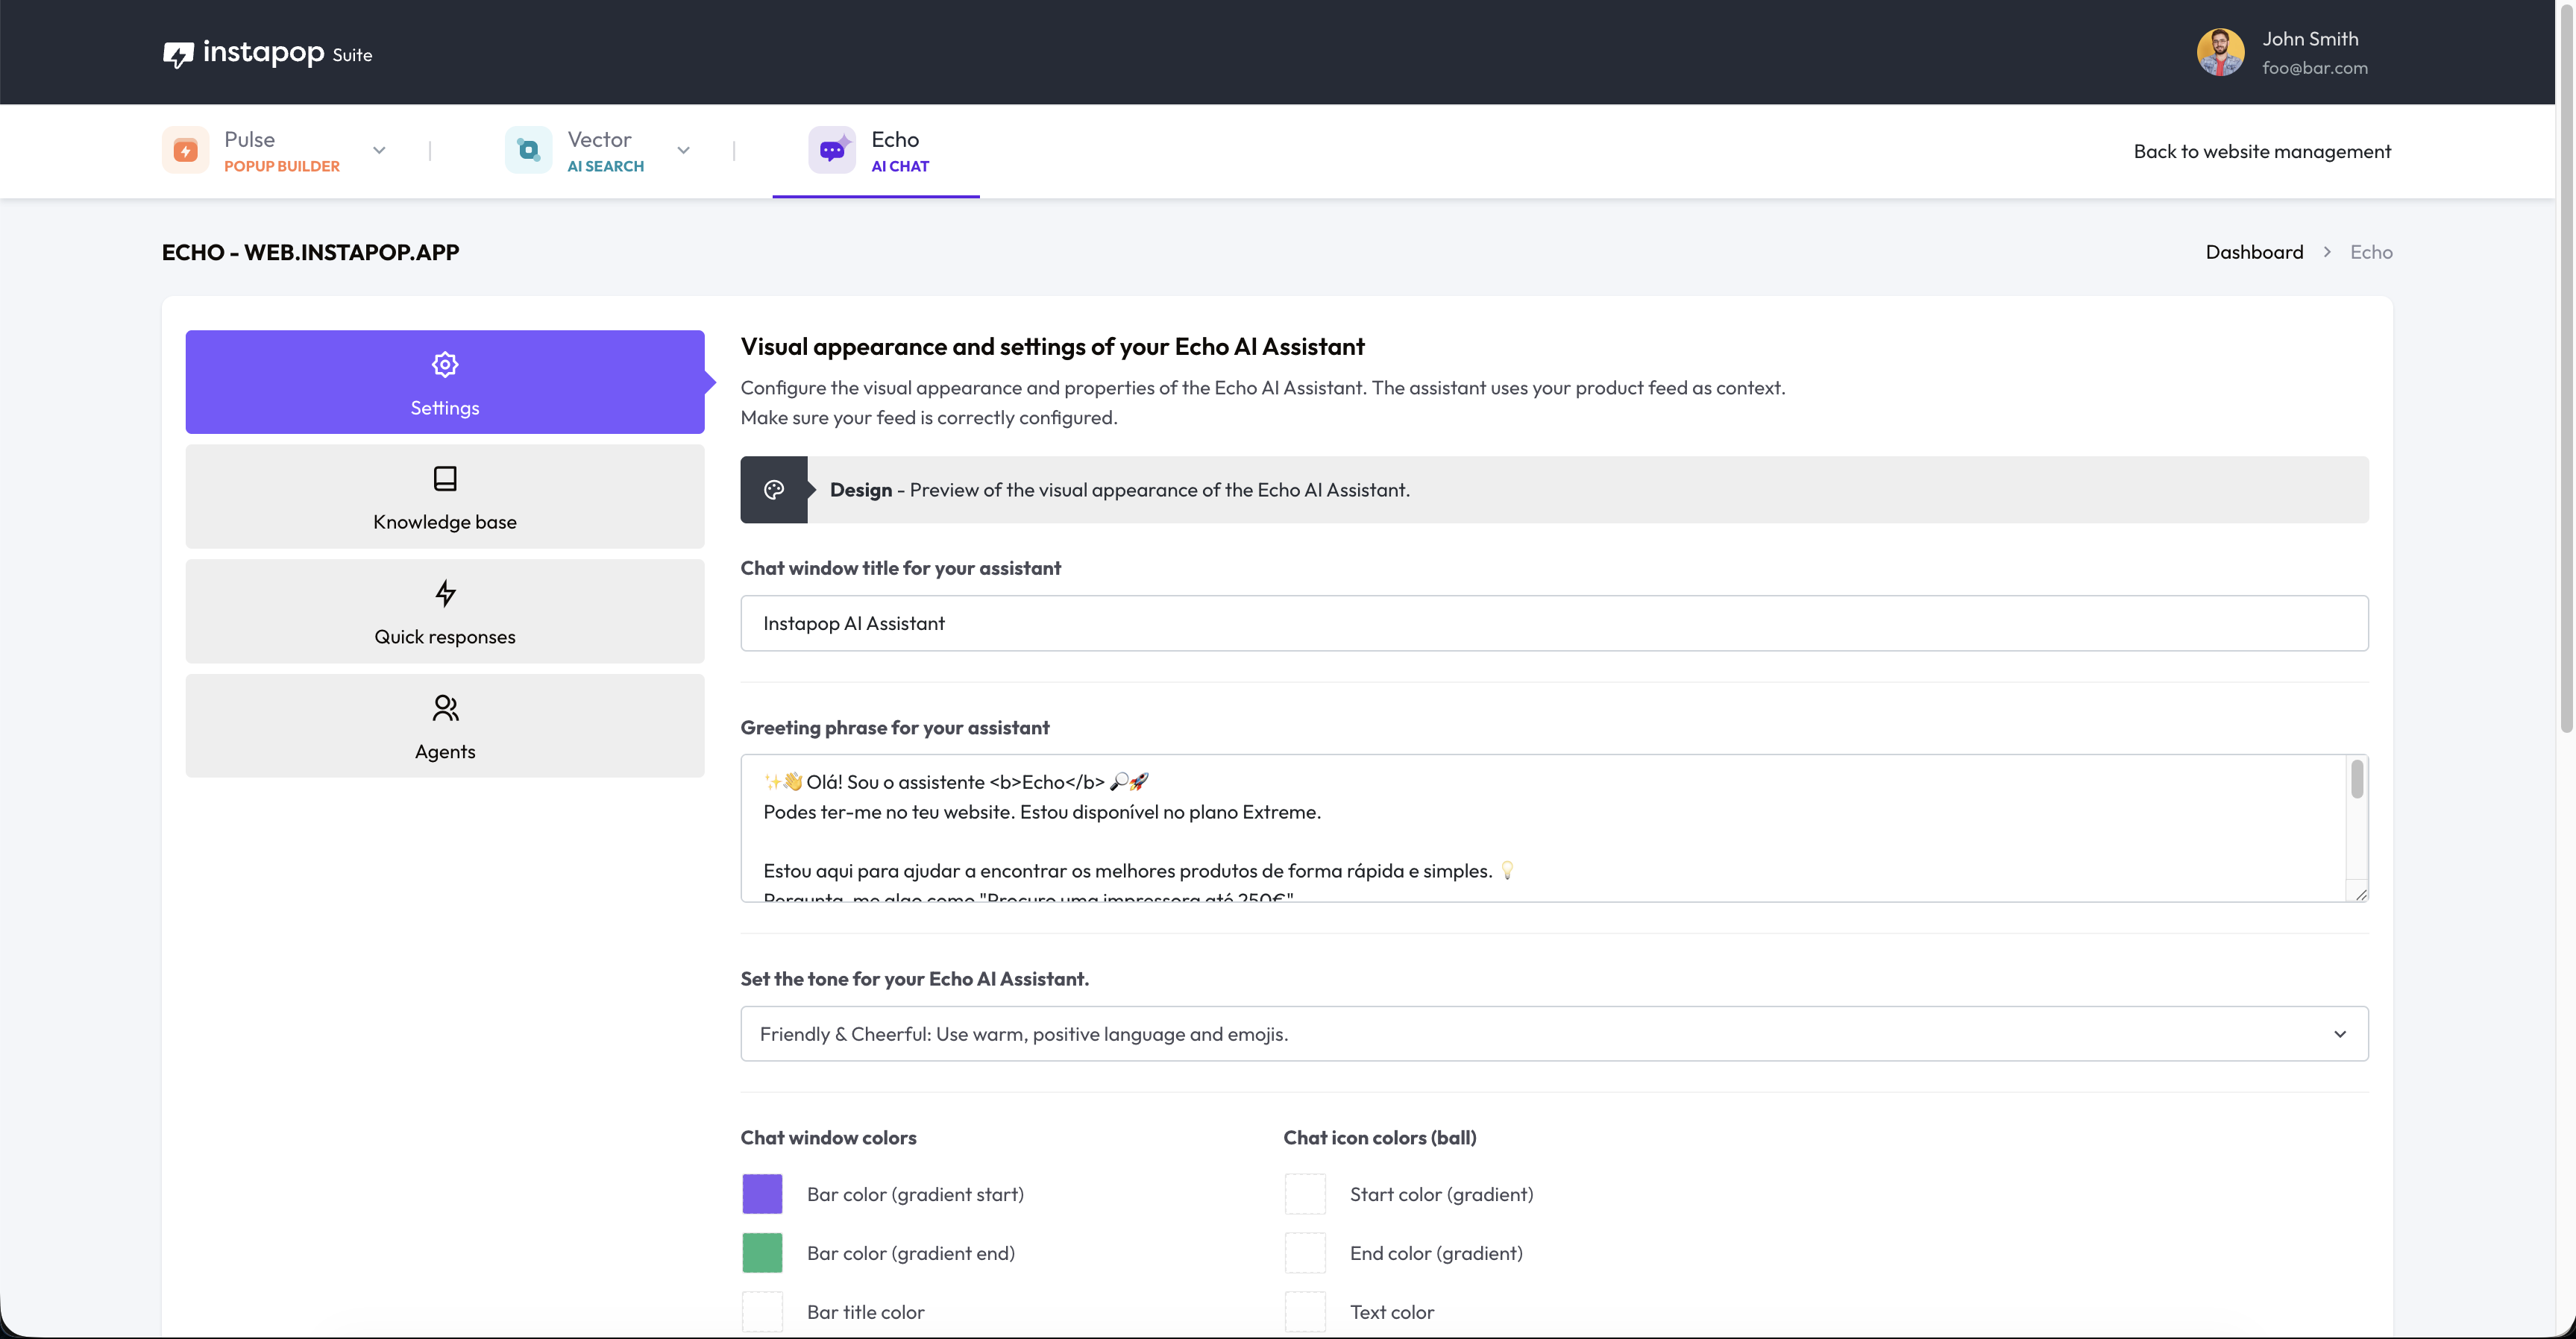
Task: Click the Quick responses lightning icon
Action: click(445, 593)
